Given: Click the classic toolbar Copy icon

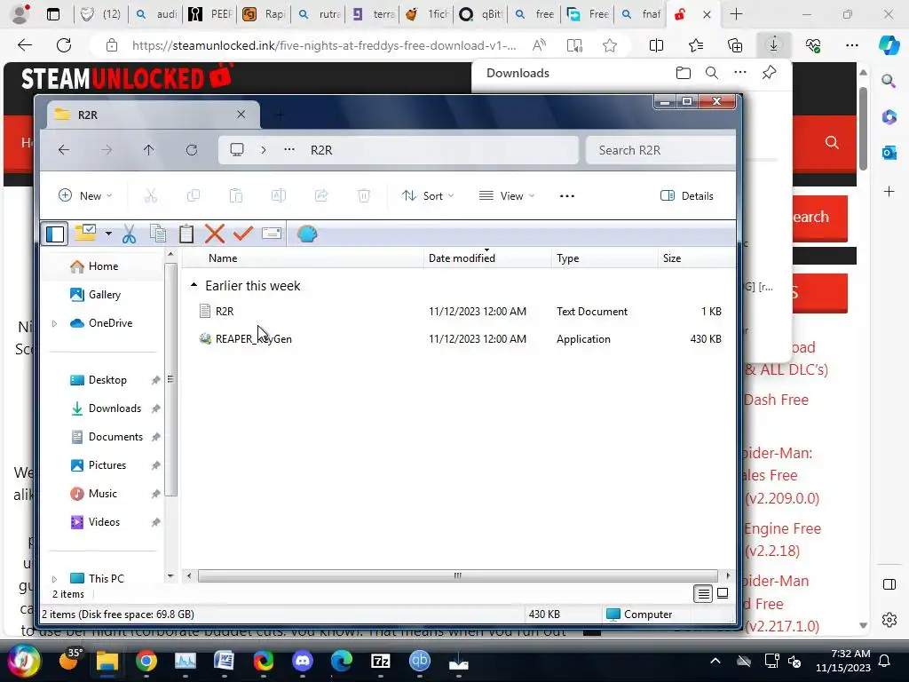Looking at the screenshot, I should pyautogui.click(x=158, y=234).
